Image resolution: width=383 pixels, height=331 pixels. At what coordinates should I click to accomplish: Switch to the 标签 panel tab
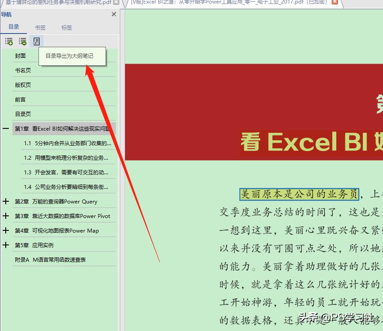tap(67, 27)
